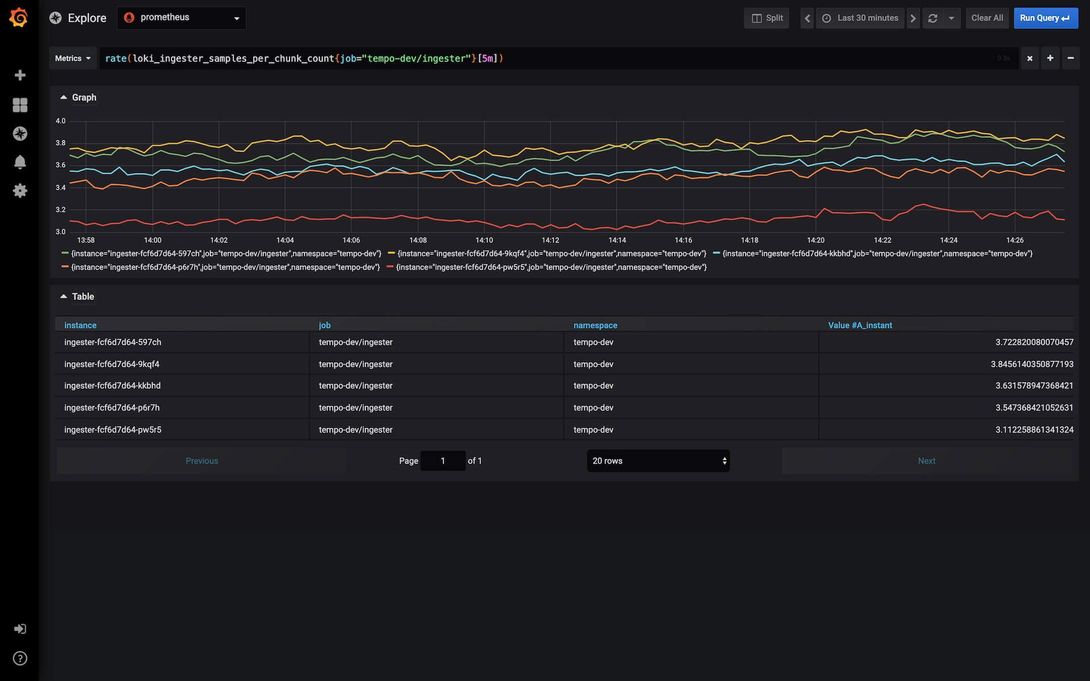
Task: Click the Grafana logo home icon
Action: coord(19,18)
